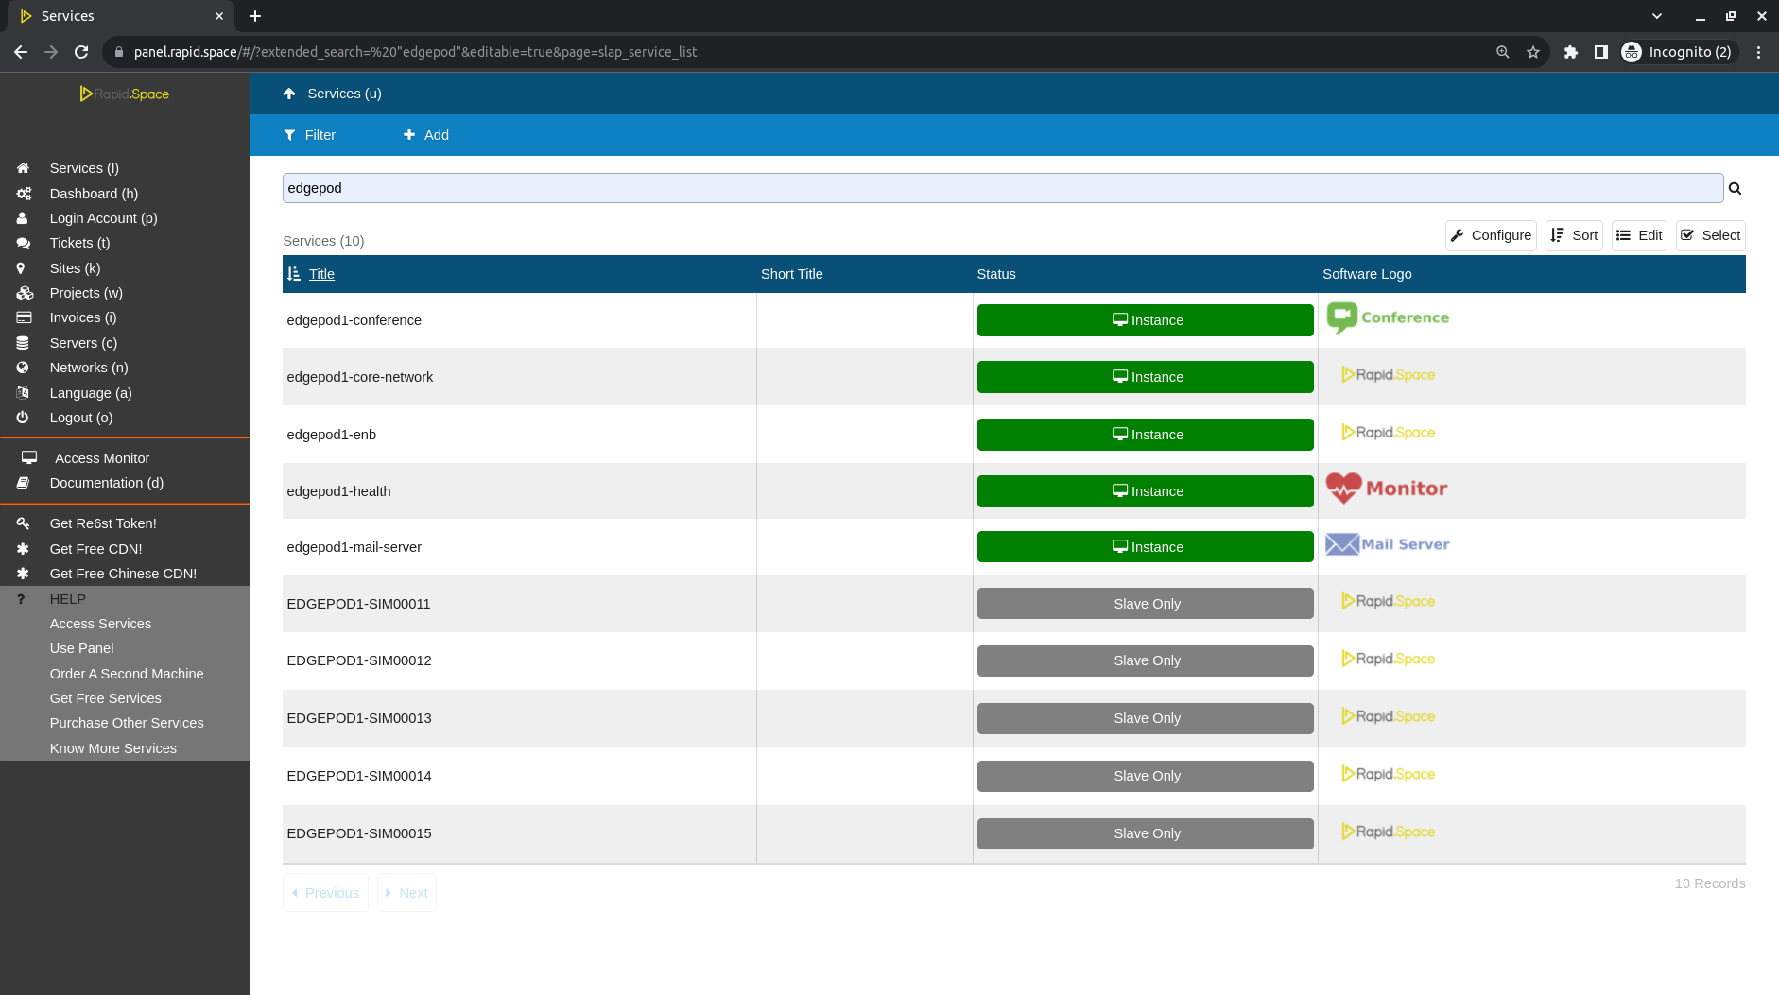Click the Sort button
The height and width of the screenshot is (995, 1779).
point(1574,235)
